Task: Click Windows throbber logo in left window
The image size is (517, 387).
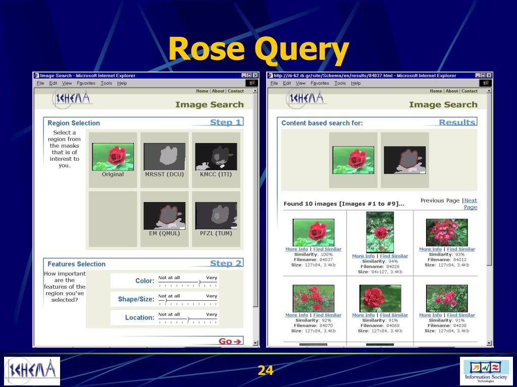Action: click(251, 83)
